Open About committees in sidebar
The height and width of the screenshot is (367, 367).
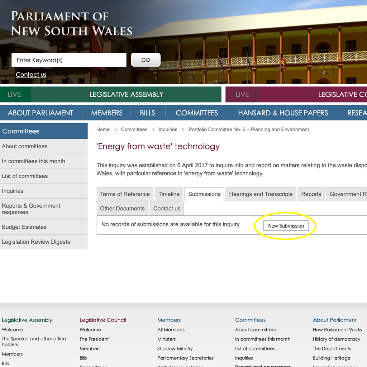(x=44, y=146)
